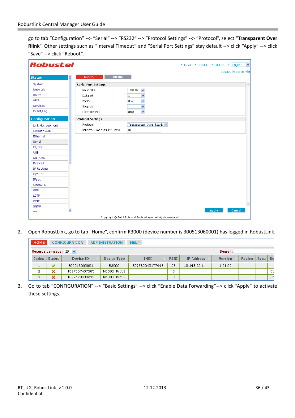Sort by the RSSI column header
Viewport: 295px width, 418px height.
tap(173, 259)
